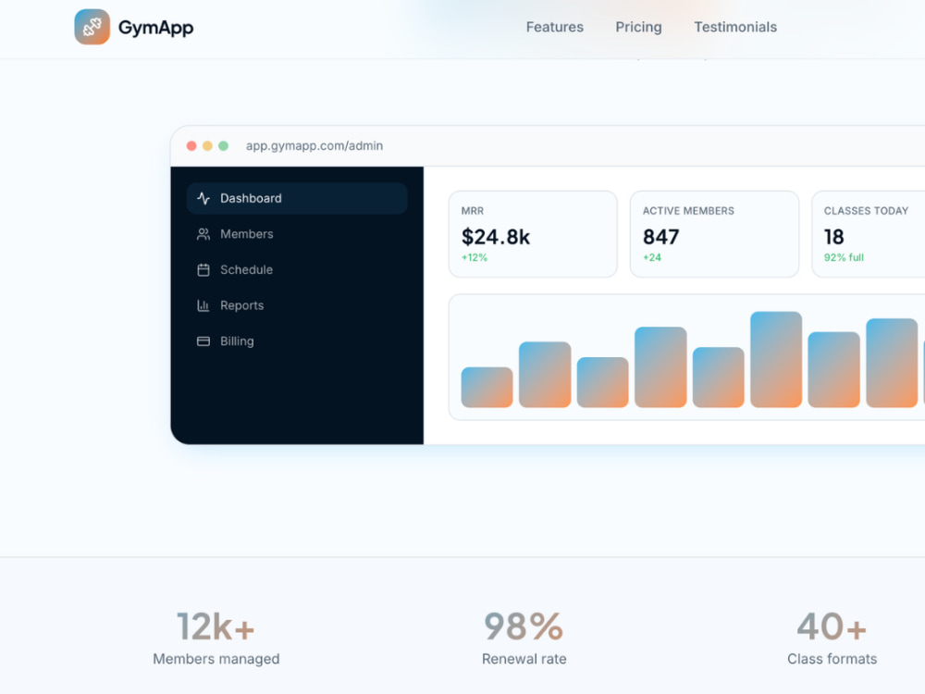Click the Class formats label
925x694 pixels.
(x=832, y=659)
